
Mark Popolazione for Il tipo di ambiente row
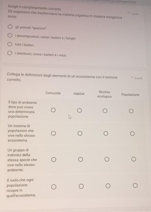(131, 111)
